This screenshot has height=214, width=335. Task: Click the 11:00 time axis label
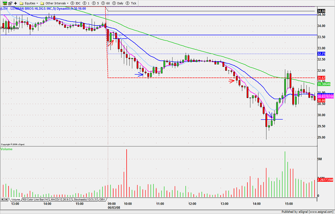[x=160, y=204]
